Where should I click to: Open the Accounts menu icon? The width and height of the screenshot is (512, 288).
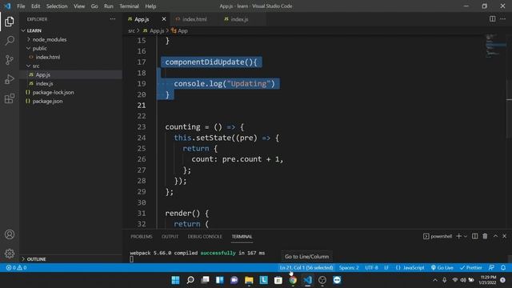[10, 234]
